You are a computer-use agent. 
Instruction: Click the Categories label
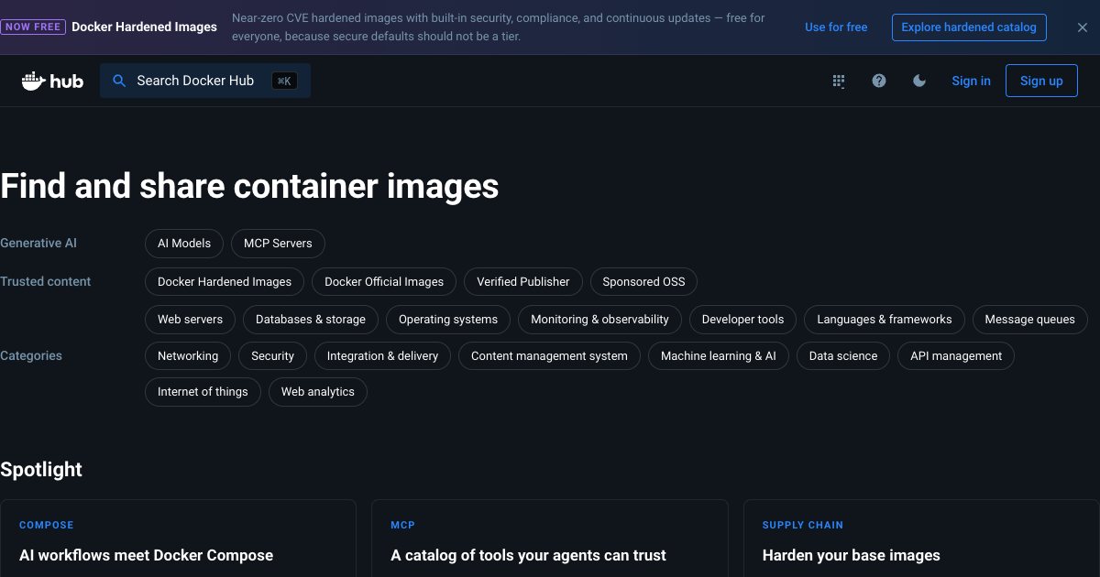point(31,356)
